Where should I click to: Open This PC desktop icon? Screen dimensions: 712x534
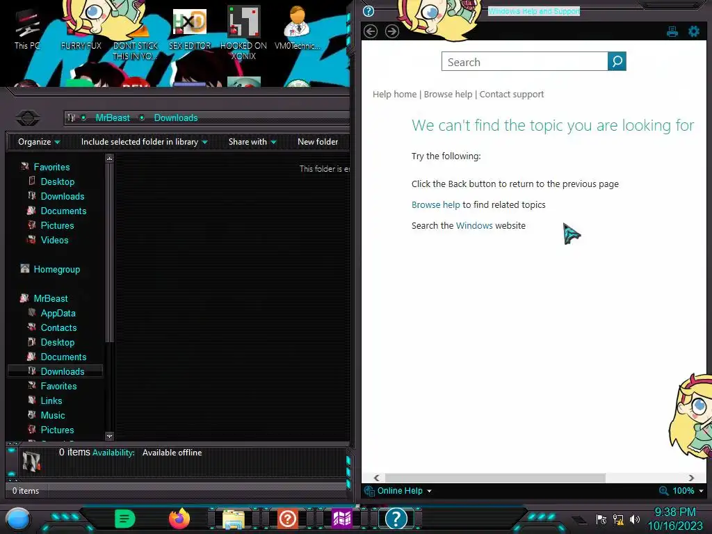pyautogui.click(x=27, y=29)
